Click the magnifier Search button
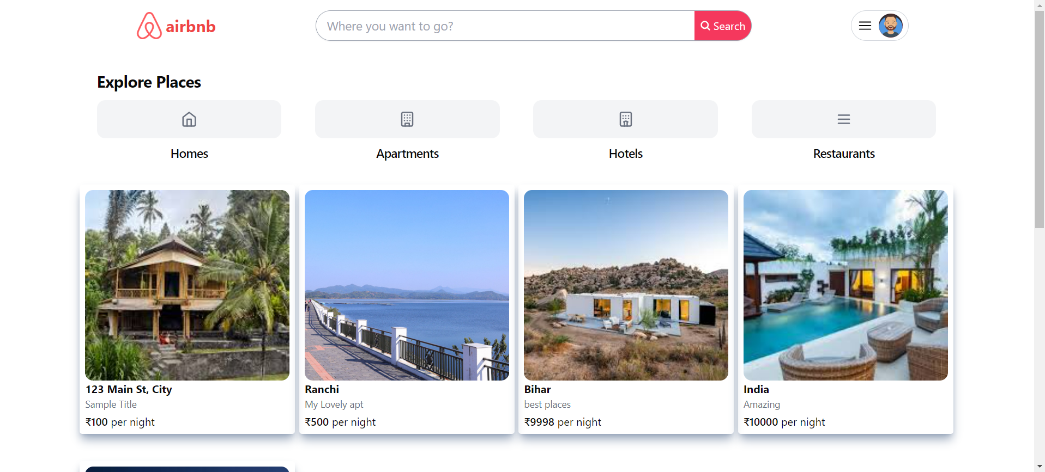 [722, 26]
